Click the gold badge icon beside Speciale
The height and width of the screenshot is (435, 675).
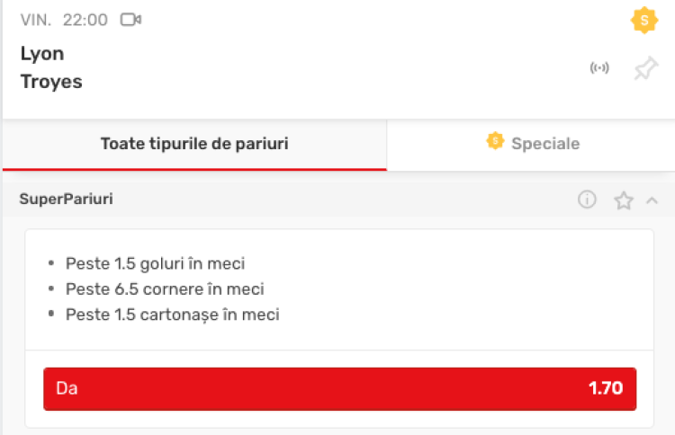[494, 141]
